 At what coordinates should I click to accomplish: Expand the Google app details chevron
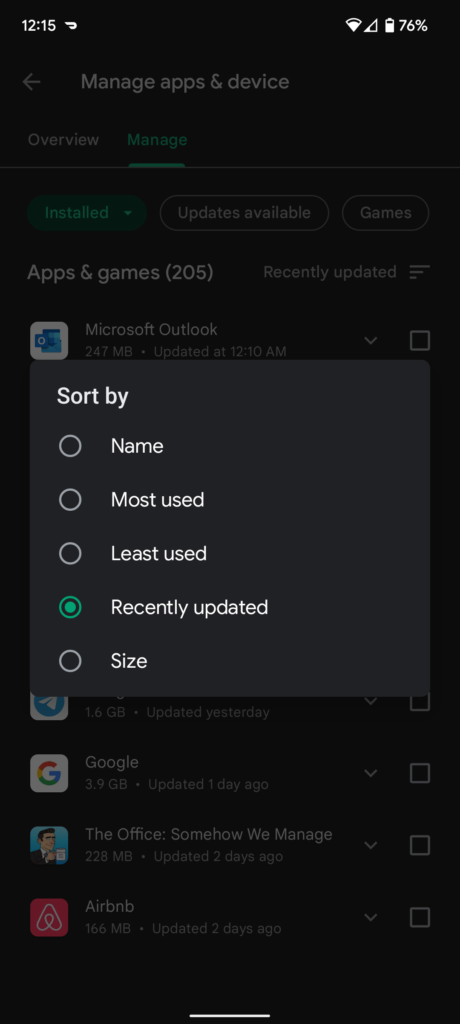click(371, 773)
